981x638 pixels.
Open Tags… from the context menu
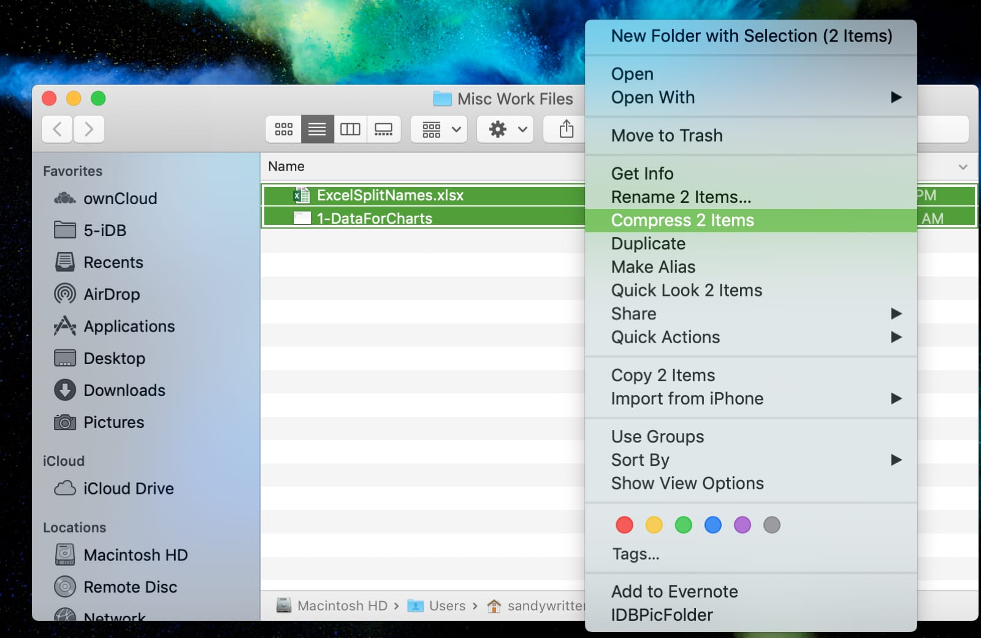pos(636,554)
